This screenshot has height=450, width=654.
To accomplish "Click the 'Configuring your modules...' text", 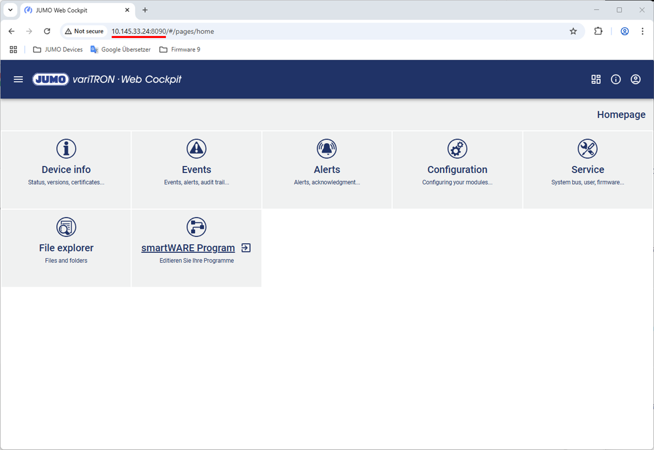I will click(457, 182).
